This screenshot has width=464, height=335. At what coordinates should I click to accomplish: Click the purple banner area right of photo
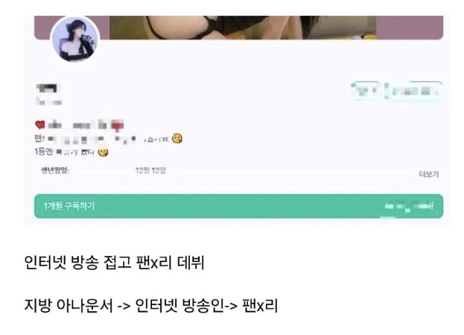pos(410,28)
